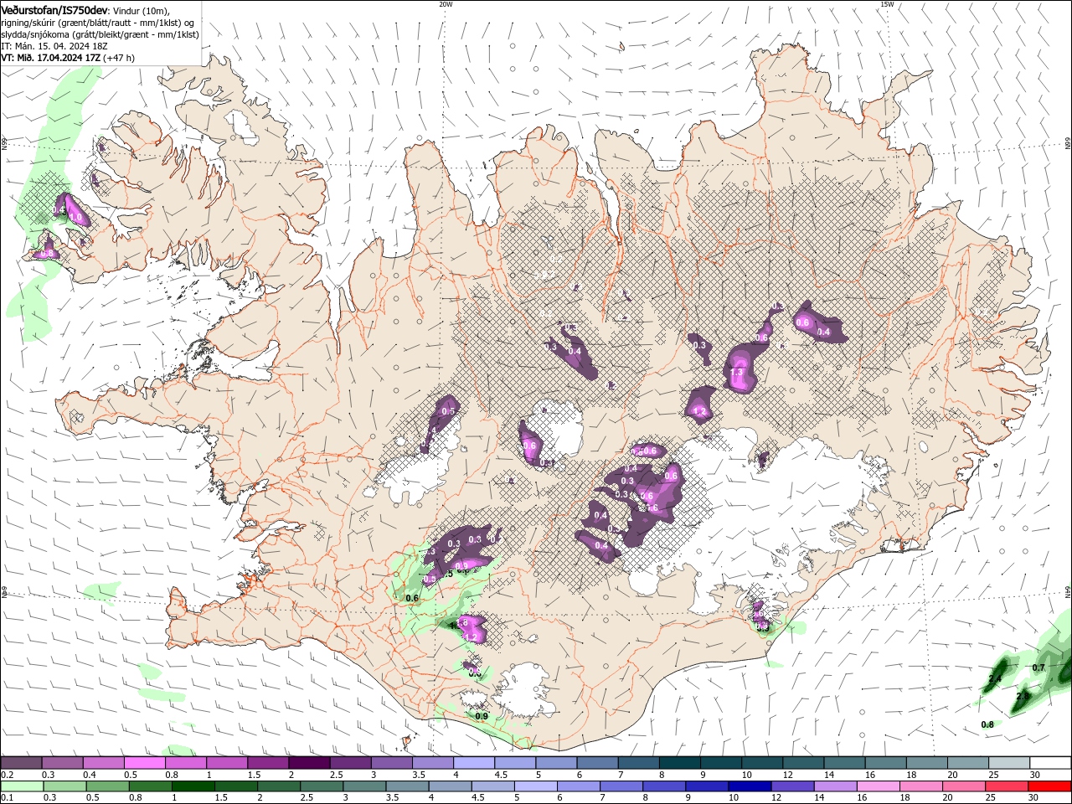Click the '0.7' precipitation value offshore southeast
Viewport: 1072px width, 804px height.
pyautogui.click(x=1038, y=667)
